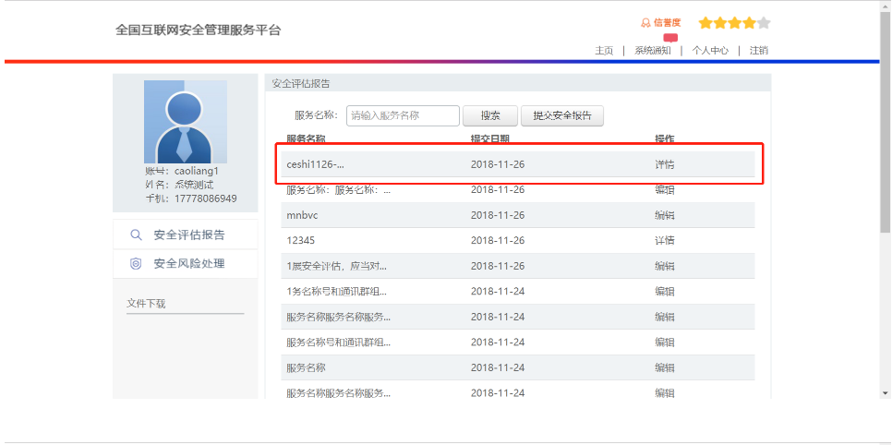Viewport: 892px width, 445px height.
Task: Click 编辑 for the 1展安全评估 row
Action: click(x=665, y=266)
